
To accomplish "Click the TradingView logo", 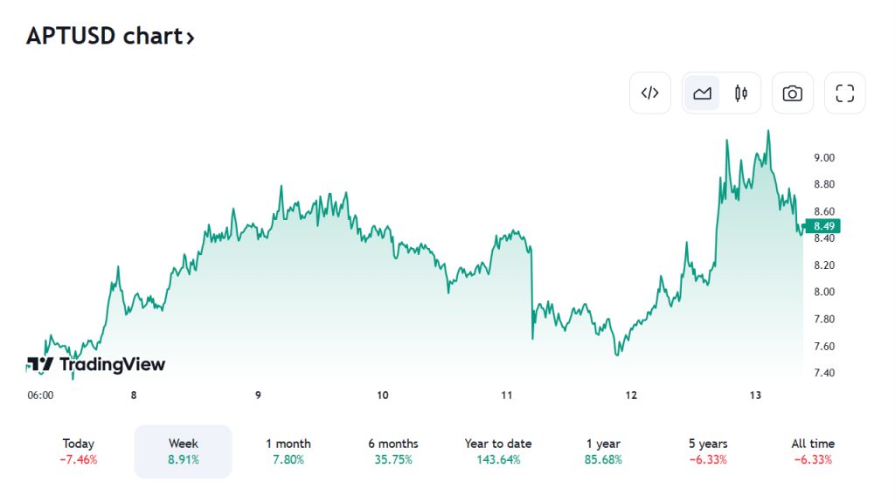I will (96, 364).
